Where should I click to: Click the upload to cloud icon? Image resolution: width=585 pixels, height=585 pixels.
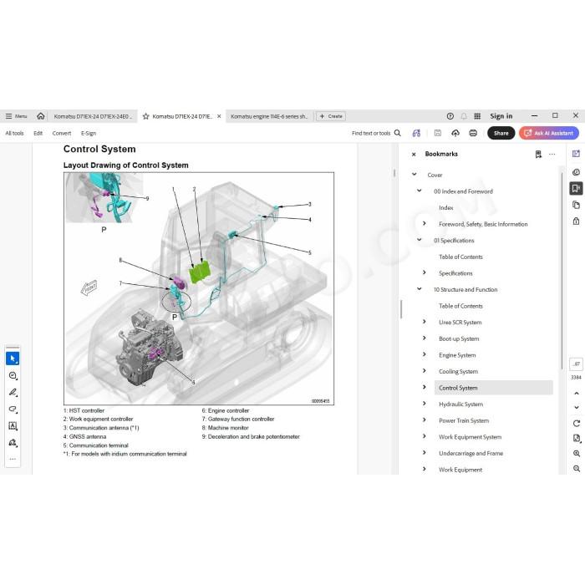455,133
